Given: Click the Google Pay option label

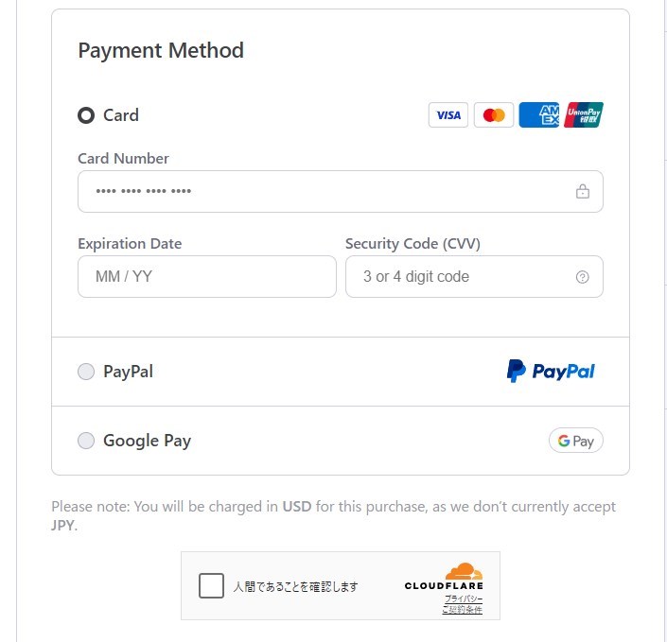Looking at the screenshot, I should (x=147, y=441).
